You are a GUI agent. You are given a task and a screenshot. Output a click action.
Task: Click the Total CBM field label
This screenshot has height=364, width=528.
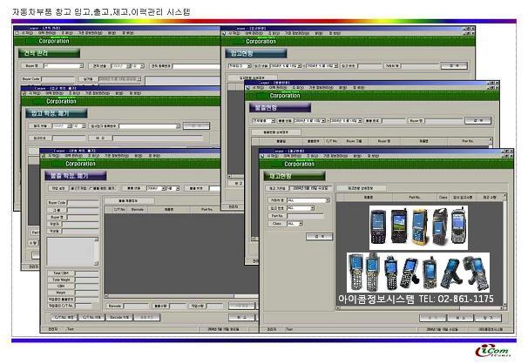(58, 272)
